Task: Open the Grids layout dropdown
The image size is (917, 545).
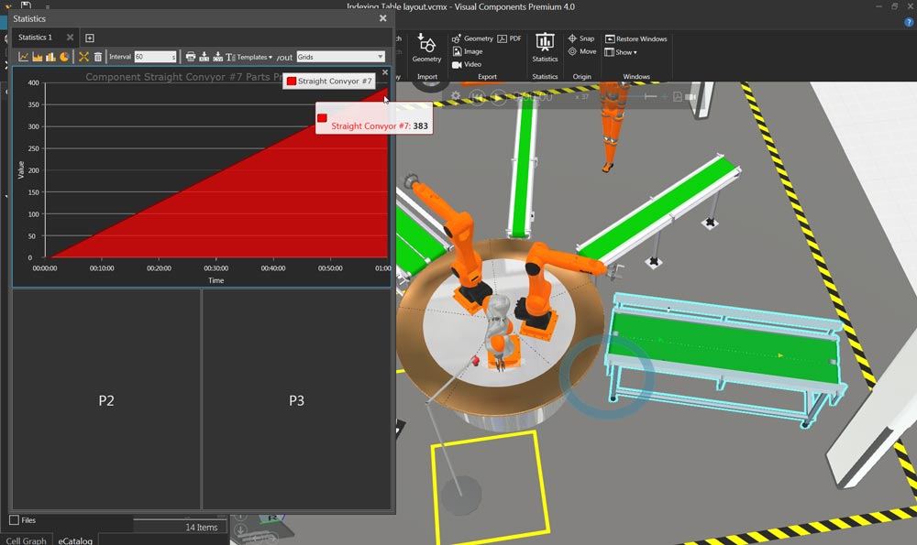Action: pyautogui.click(x=340, y=57)
